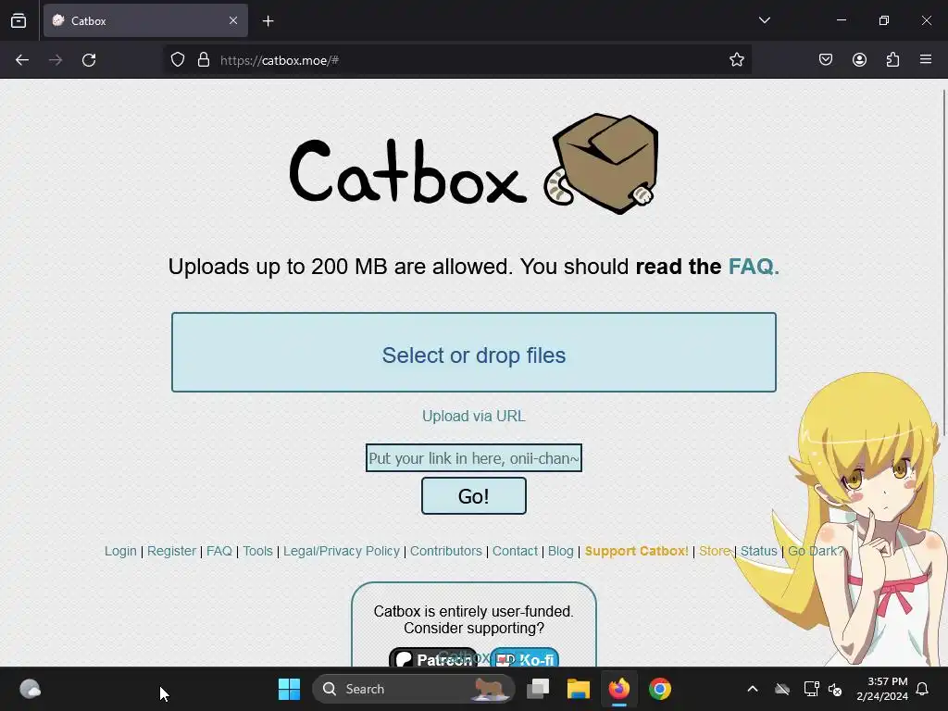Open the Status link

tap(759, 551)
